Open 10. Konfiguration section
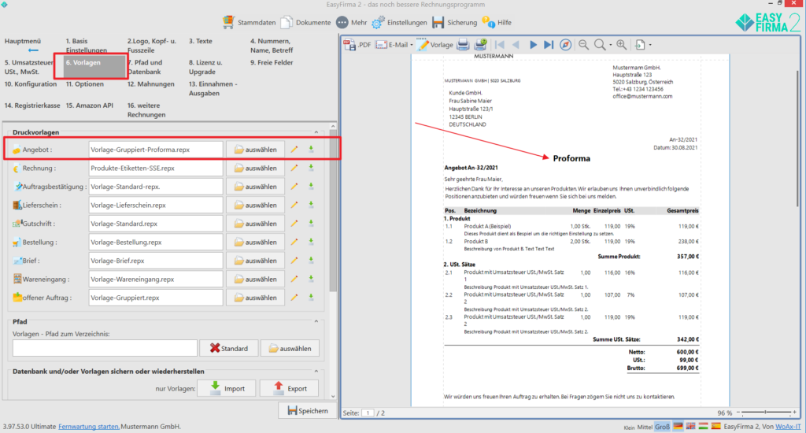The width and height of the screenshot is (806, 433). [31, 83]
